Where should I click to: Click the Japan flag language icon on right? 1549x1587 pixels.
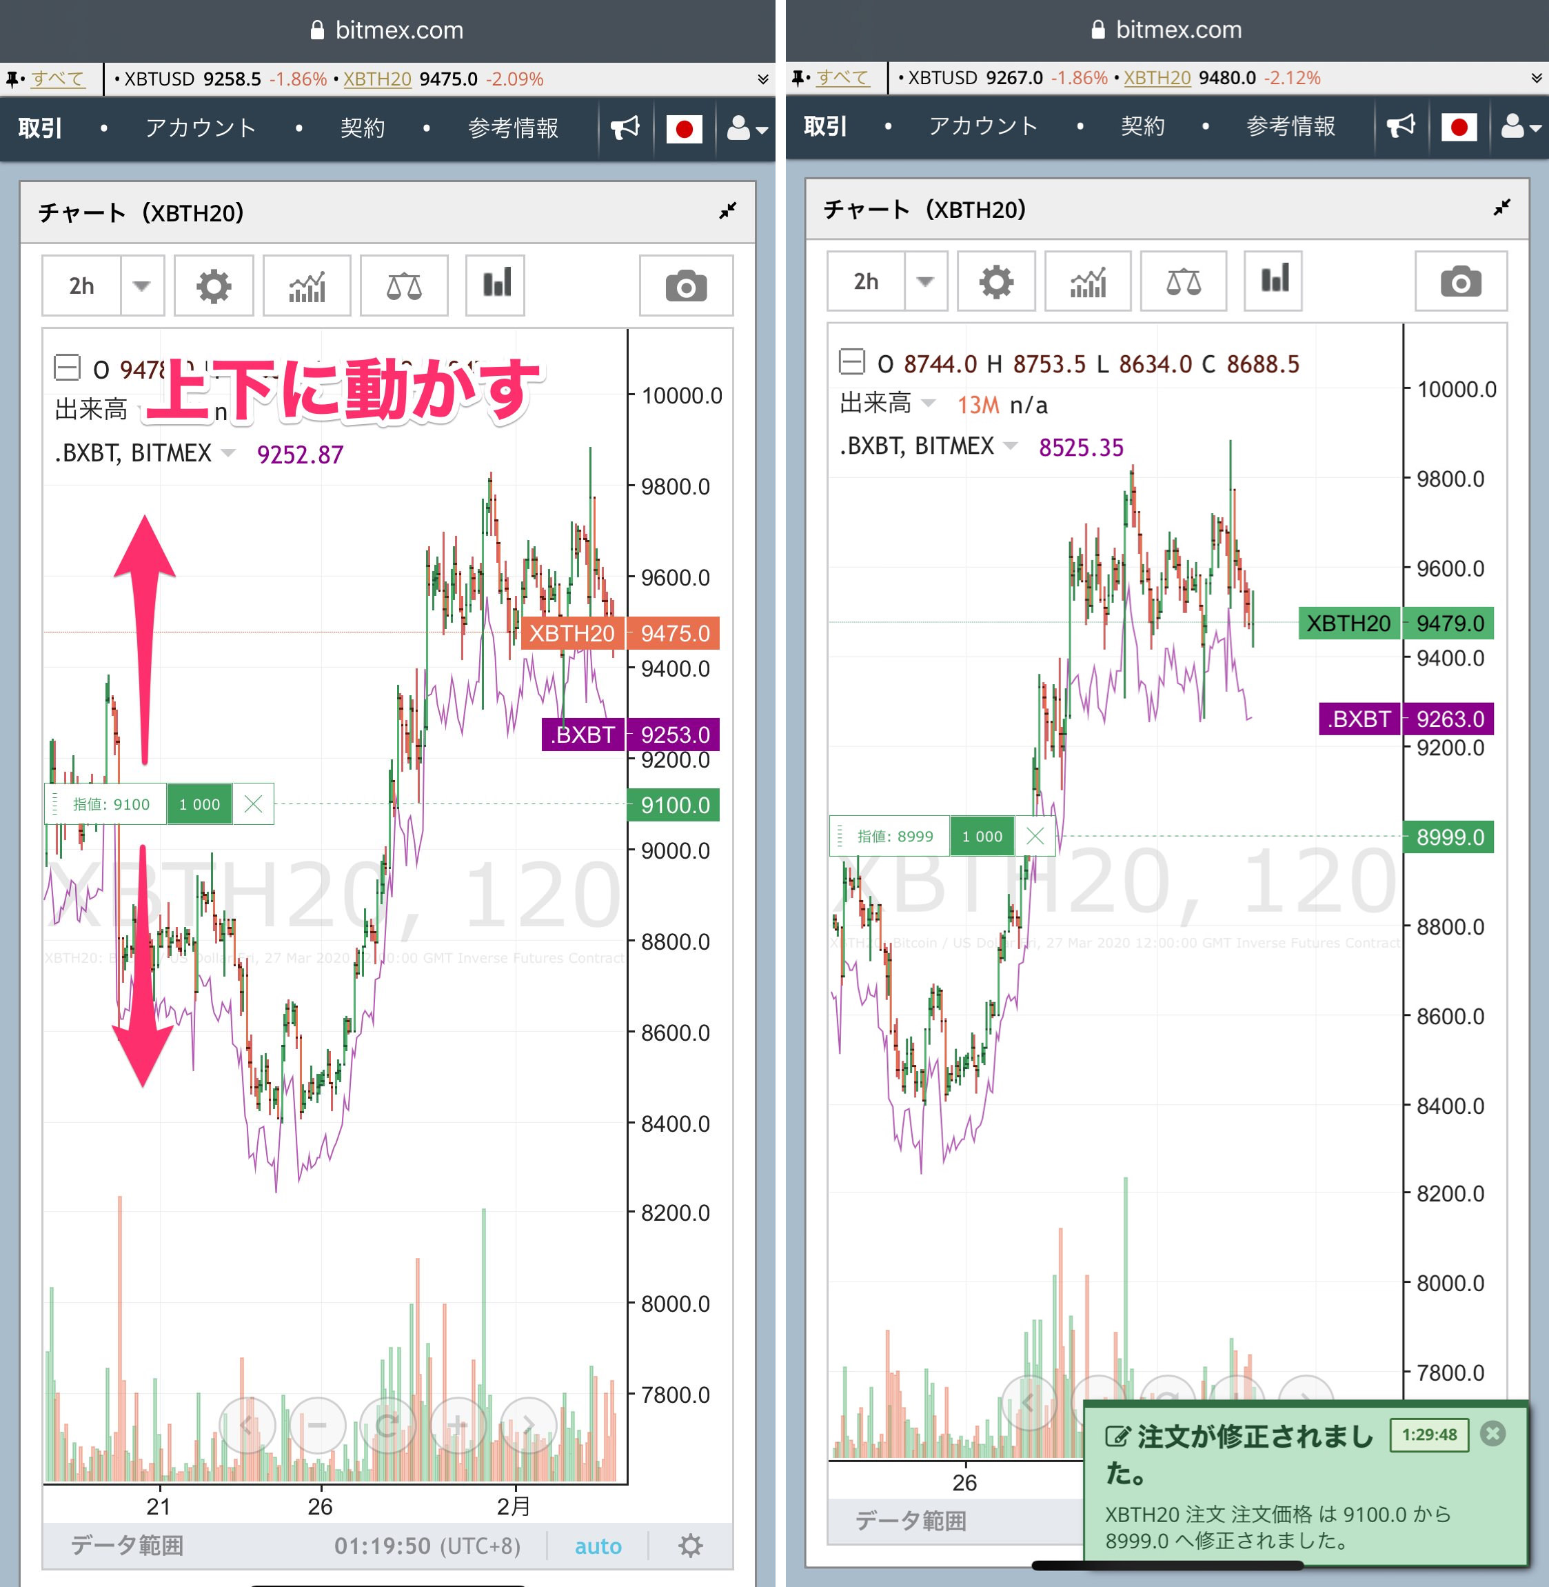click(x=1459, y=127)
